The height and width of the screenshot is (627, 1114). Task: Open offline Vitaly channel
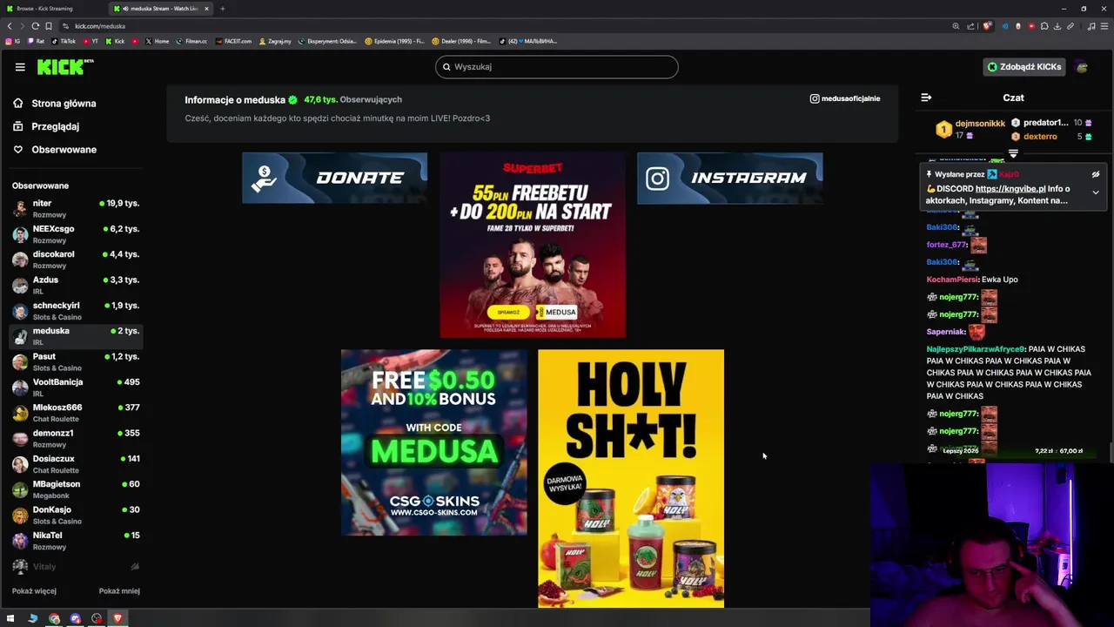[x=76, y=566]
